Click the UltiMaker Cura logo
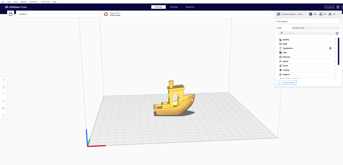343x165 pixels. [16, 7]
